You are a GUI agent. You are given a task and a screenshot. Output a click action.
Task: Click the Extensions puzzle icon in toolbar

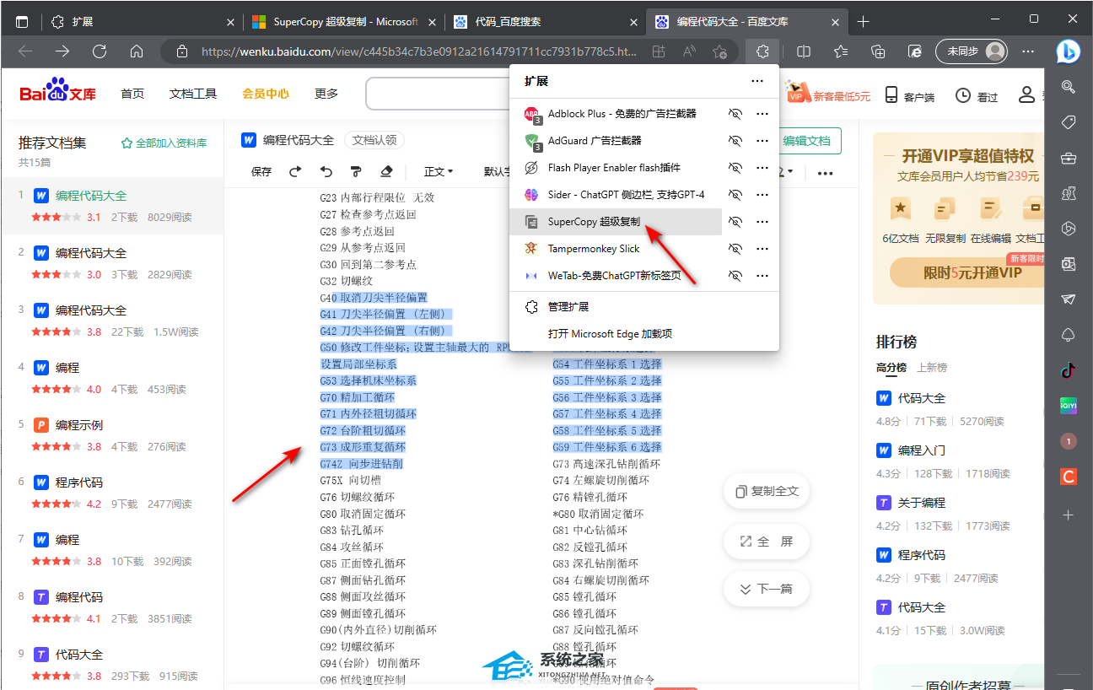[x=762, y=51]
